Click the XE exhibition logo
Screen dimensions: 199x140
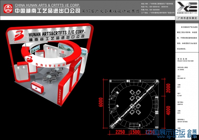pos(187,8)
